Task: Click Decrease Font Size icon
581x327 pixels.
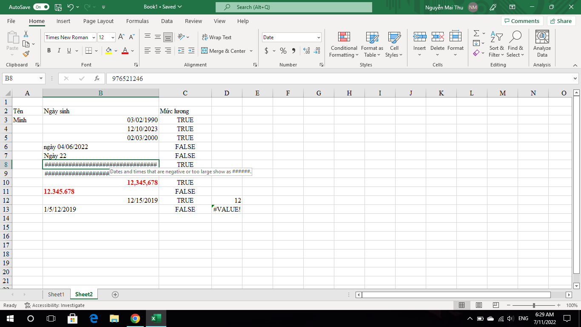Action: point(132,37)
